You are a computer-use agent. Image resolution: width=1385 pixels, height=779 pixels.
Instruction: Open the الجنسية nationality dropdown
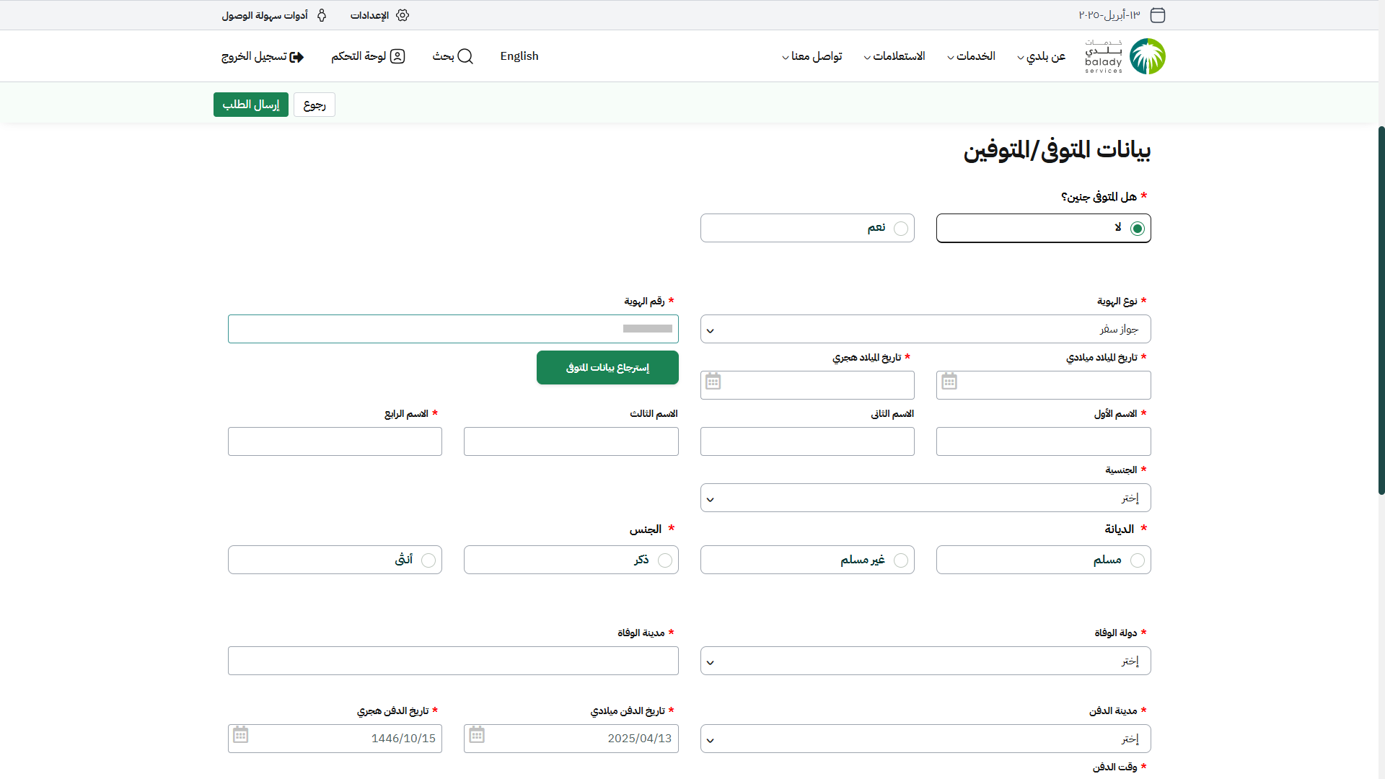925,498
